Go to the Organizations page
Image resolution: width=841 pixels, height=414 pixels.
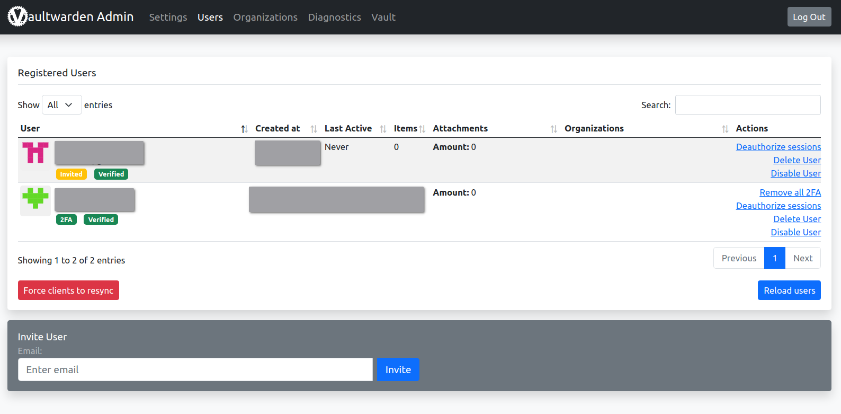[265, 17]
